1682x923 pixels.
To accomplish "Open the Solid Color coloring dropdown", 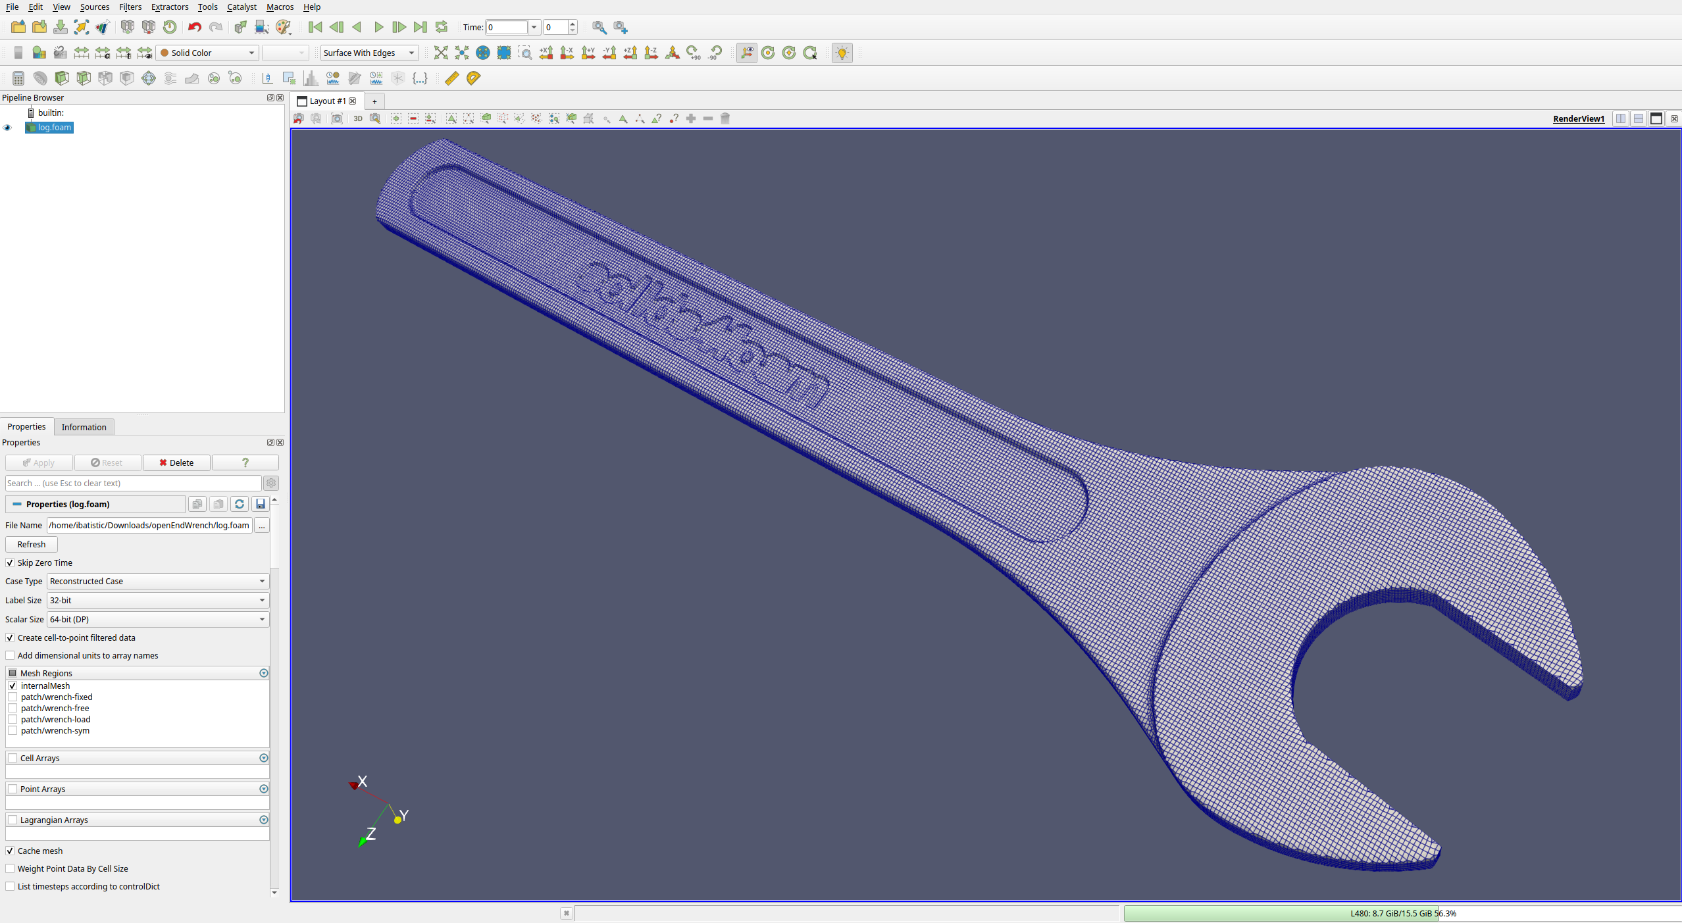I will coord(207,53).
